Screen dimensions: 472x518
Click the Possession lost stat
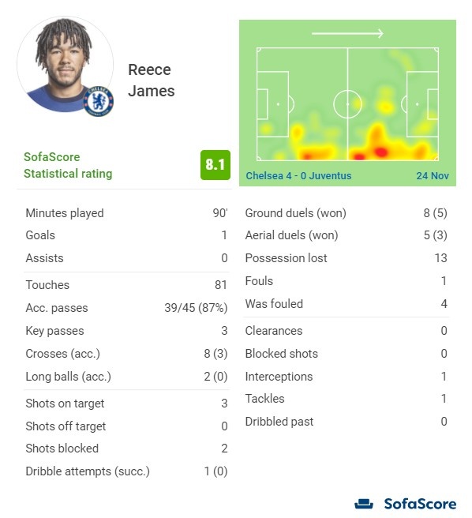coord(346,258)
